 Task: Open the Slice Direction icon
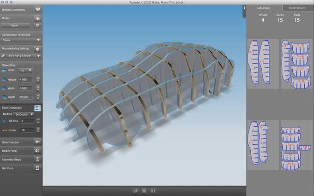(x=37, y=142)
